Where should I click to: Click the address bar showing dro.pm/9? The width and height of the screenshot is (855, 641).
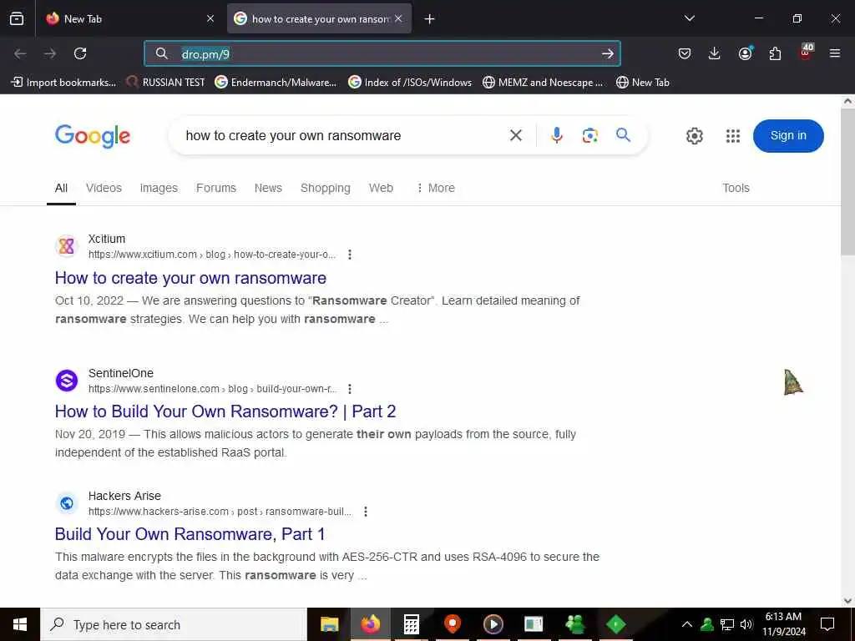click(x=382, y=53)
